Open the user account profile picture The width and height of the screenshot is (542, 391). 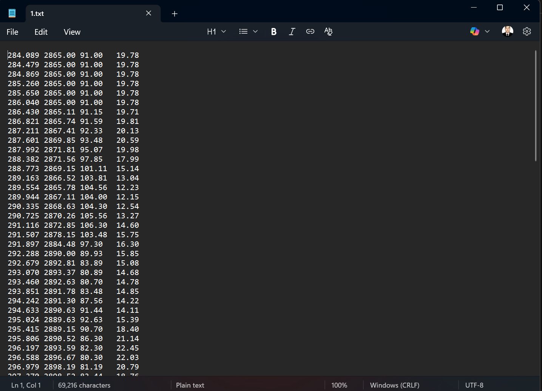point(507,31)
